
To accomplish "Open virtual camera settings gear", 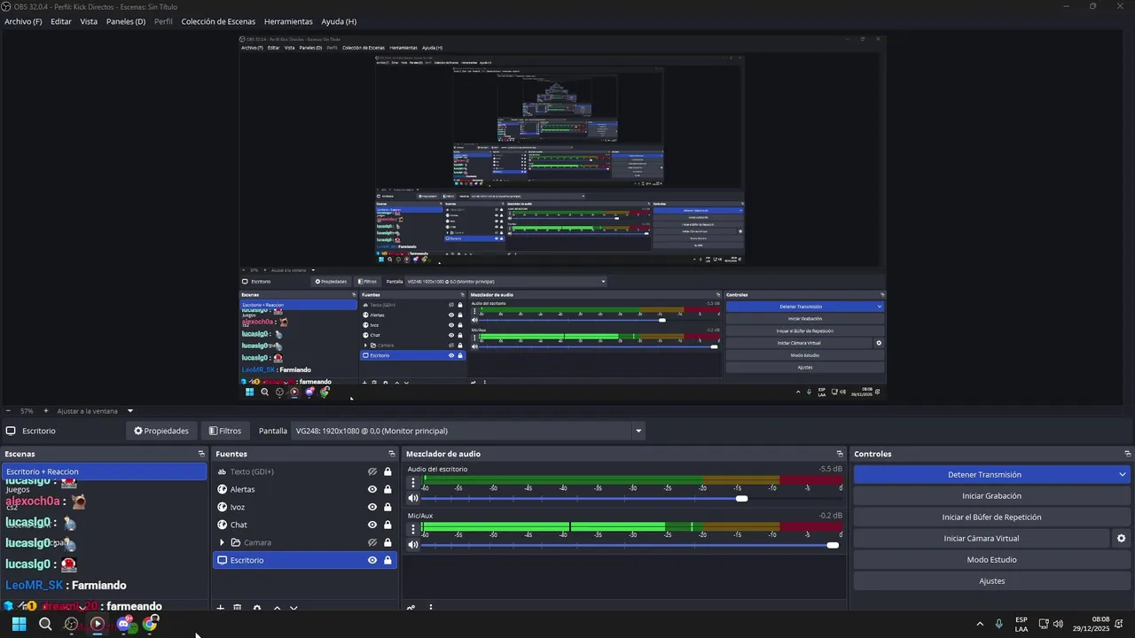I will 1121,539.
